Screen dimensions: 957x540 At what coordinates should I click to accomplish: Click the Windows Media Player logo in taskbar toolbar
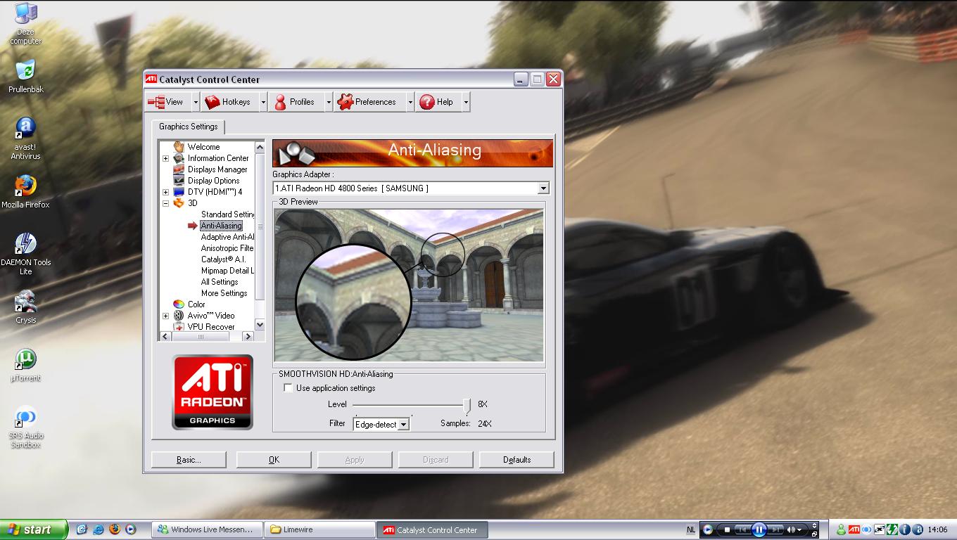coord(708,529)
